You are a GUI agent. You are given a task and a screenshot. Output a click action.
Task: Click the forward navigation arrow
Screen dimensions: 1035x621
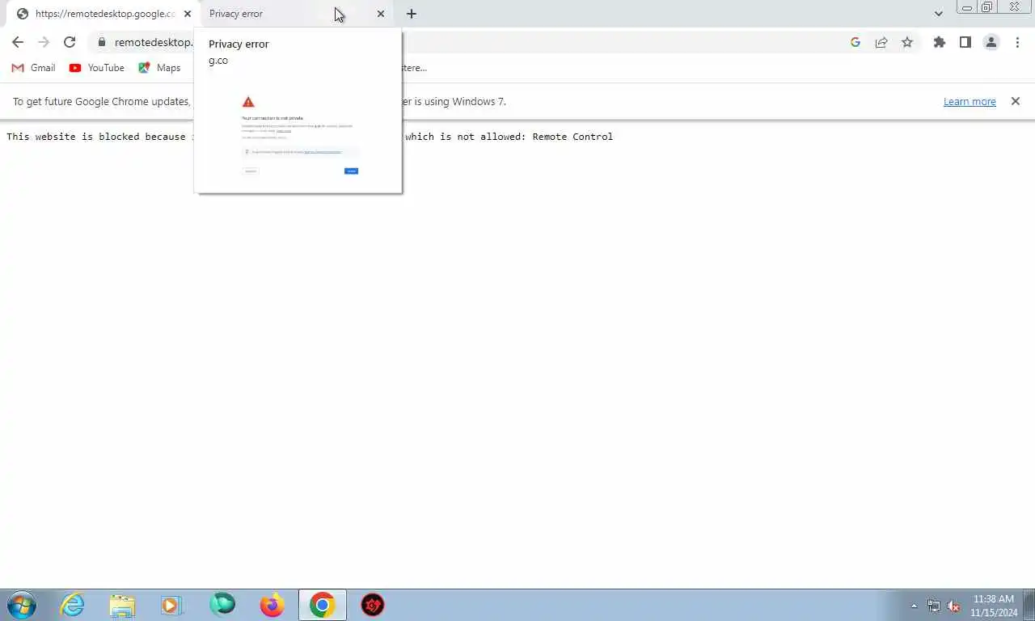pos(44,42)
